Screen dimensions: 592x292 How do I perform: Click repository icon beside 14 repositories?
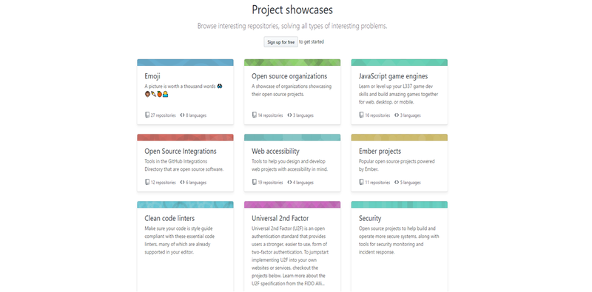point(255,115)
